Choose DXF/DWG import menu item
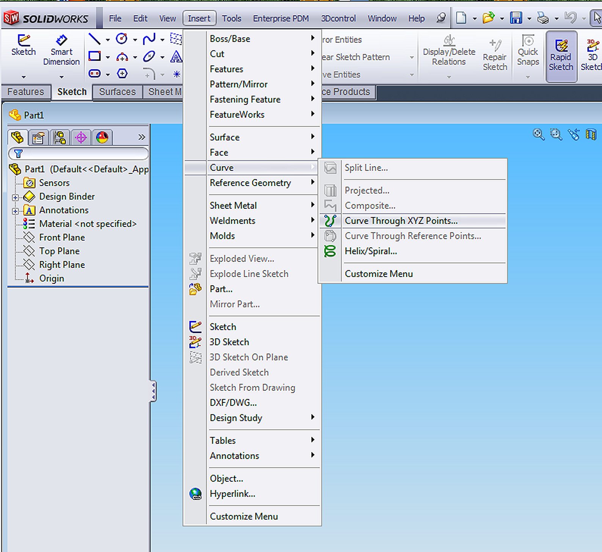 (x=252, y=403)
